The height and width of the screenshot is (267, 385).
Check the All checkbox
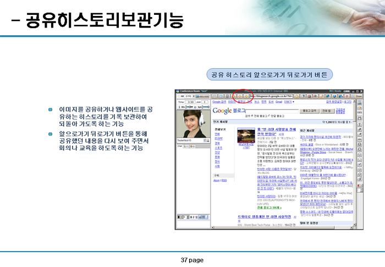click(179, 96)
